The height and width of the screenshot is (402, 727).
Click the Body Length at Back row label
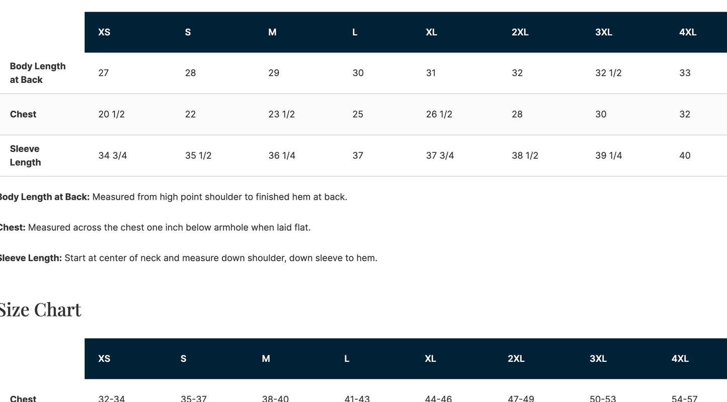pyautogui.click(x=38, y=73)
